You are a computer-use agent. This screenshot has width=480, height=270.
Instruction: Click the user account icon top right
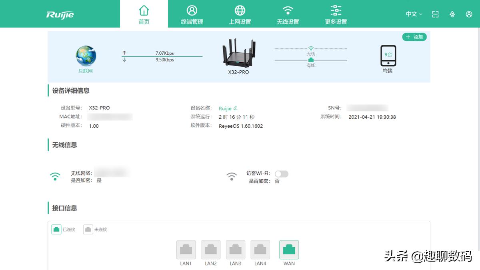(469, 14)
